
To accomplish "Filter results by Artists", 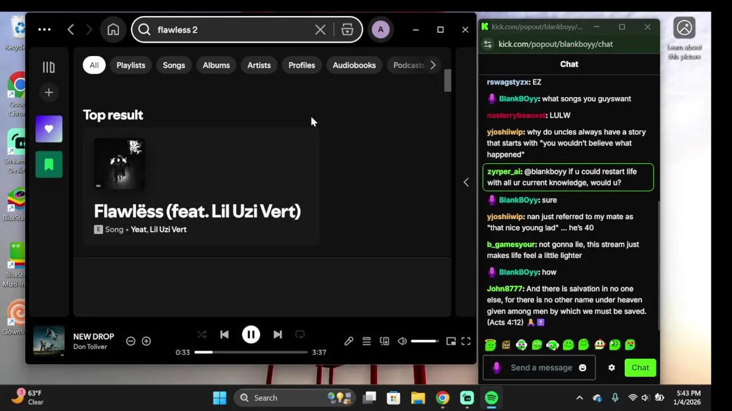I will click(259, 65).
